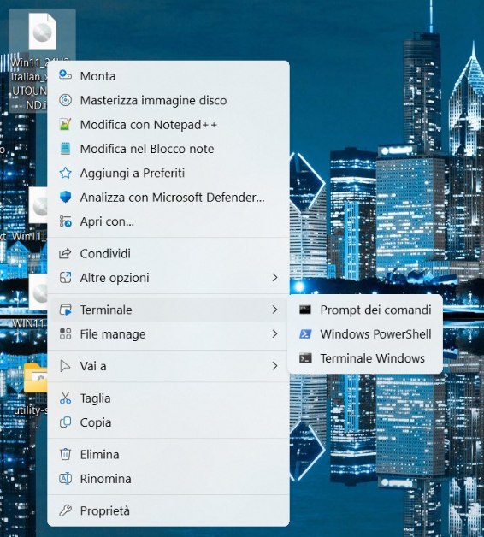Viewport: 484px width, 537px height.
Task: Click the Terminale Windows icon in submenu
Action: pyautogui.click(x=305, y=358)
